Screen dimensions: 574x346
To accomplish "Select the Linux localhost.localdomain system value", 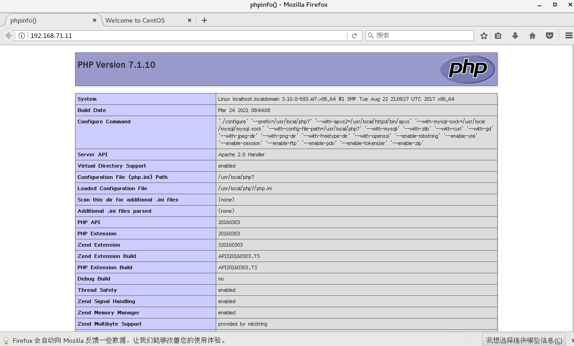I will [336, 99].
